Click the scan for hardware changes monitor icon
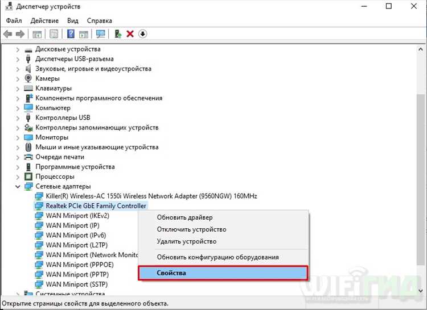 pos(100,34)
